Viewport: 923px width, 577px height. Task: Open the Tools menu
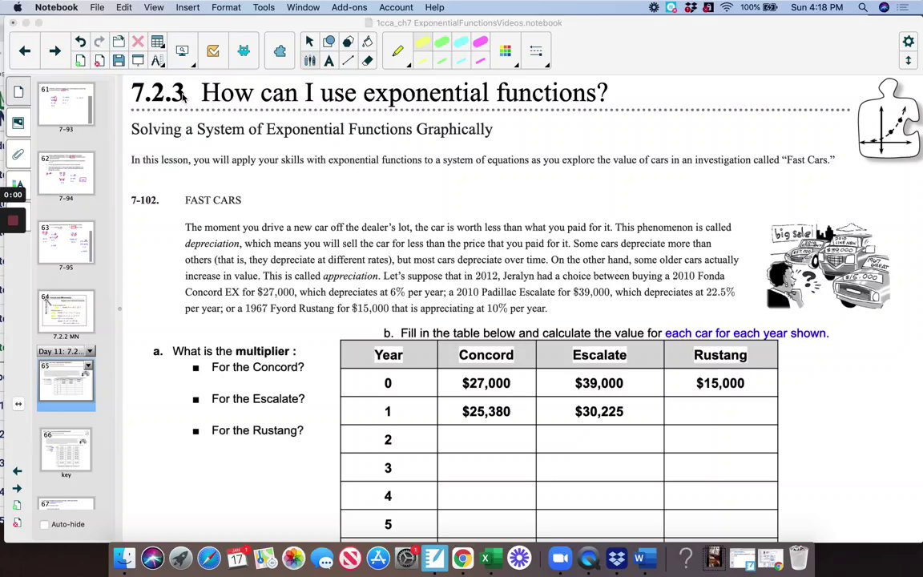pos(264,8)
